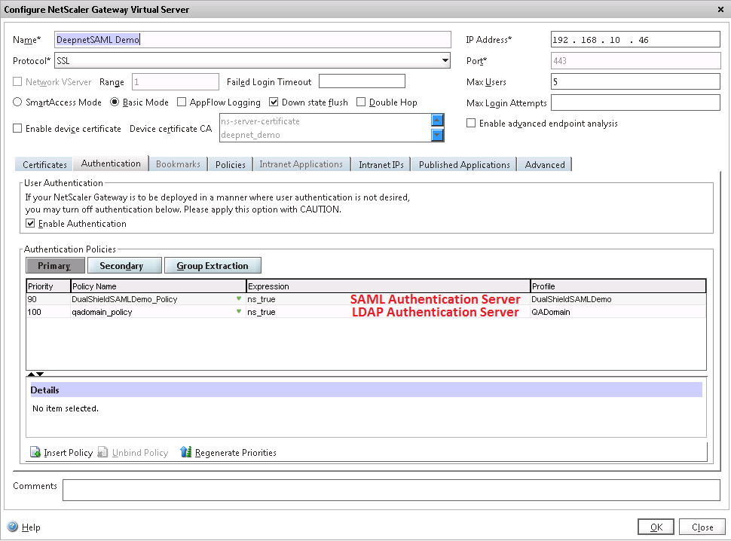Screen dimensions: 731x541
Task: Switch to the Certificates tab
Action: pyautogui.click(x=44, y=164)
